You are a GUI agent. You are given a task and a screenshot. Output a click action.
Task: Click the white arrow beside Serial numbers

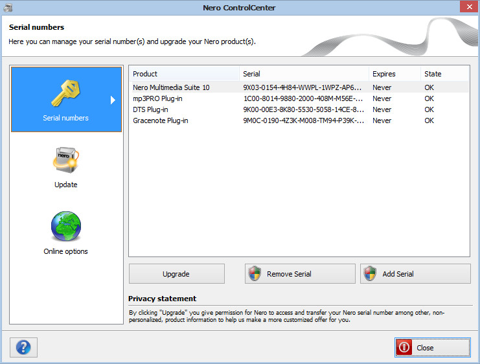coord(113,100)
